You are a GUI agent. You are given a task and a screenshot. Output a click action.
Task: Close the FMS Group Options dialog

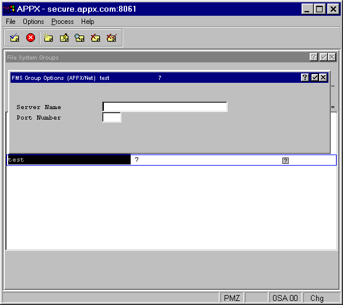click(x=323, y=78)
